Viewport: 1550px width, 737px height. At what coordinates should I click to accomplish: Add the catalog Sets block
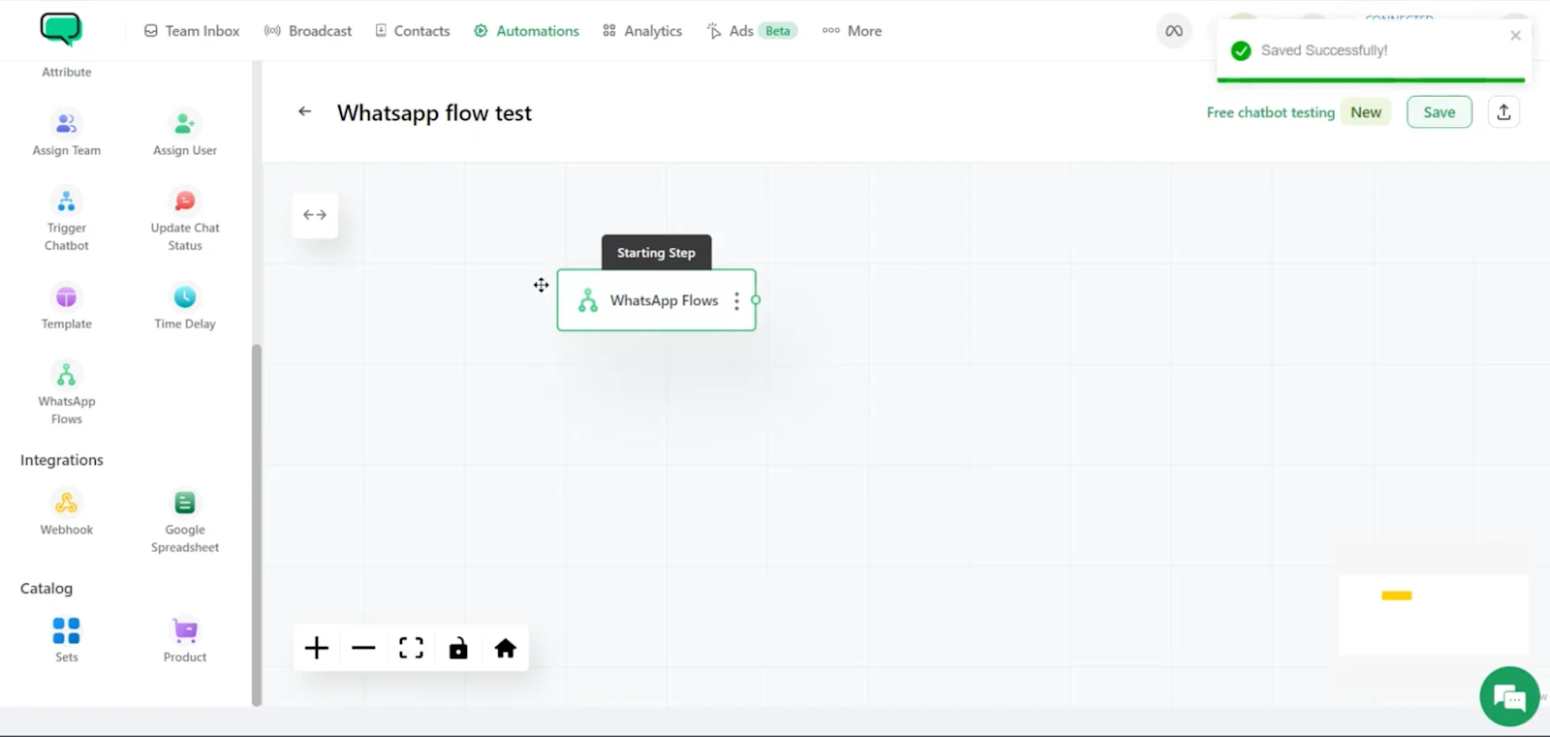[66, 639]
